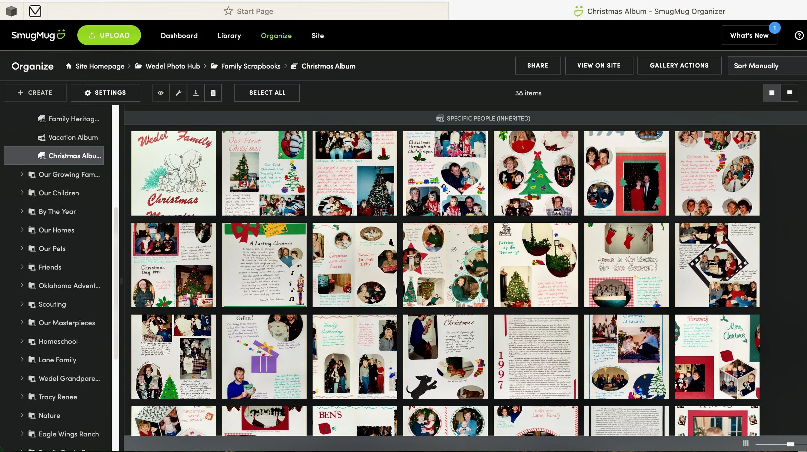The image size is (807, 452).
Task: Click the cube icon in browser bar
Action: click(x=11, y=11)
